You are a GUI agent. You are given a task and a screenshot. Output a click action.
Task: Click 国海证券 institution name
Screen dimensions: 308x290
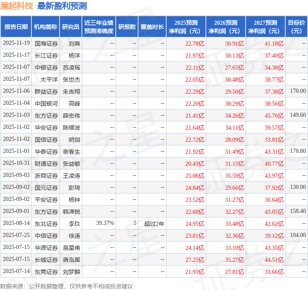tap(46, 43)
